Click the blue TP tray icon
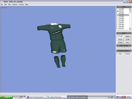Image resolution: width=132 pixels, height=99 pixels. point(122,97)
